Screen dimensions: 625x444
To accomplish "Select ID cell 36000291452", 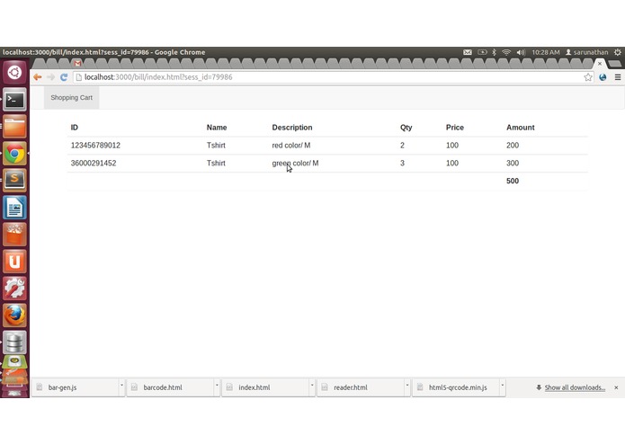I will click(x=94, y=164).
